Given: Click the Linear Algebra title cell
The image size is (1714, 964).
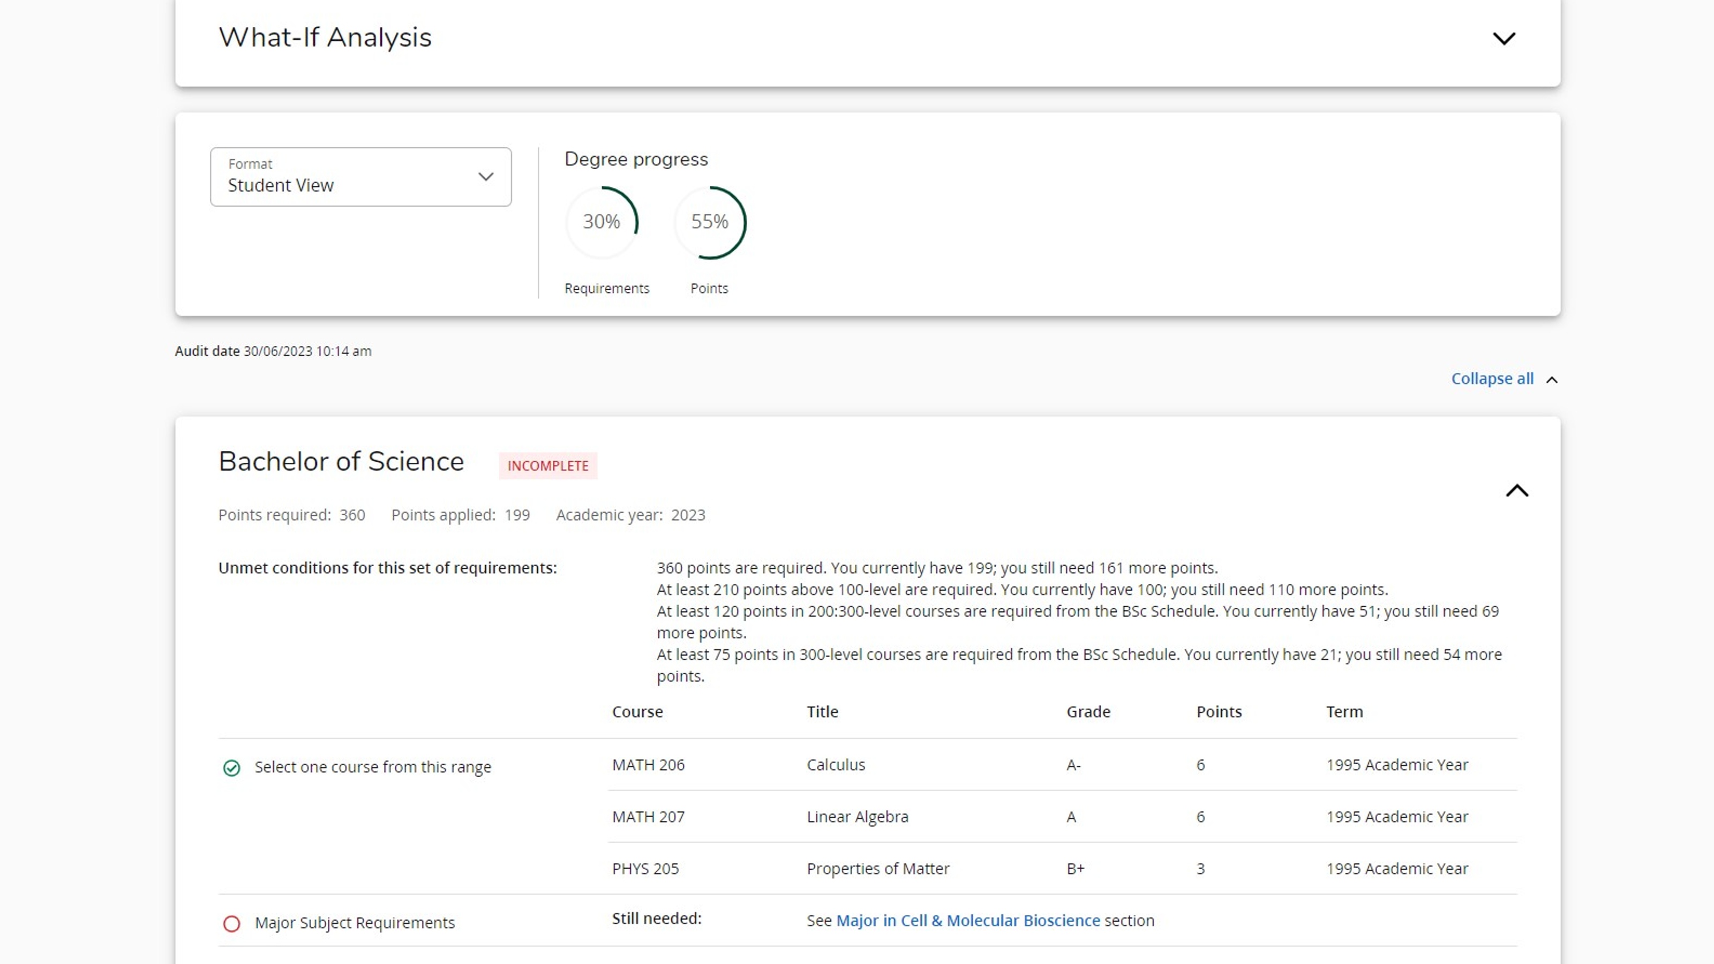Looking at the screenshot, I should click(x=857, y=817).
